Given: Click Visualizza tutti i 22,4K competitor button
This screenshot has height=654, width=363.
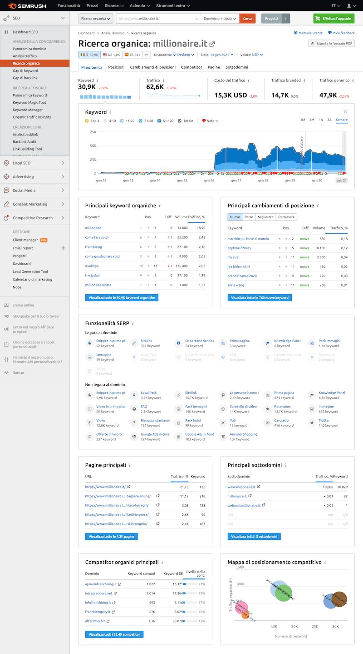Looking at the screenshot, I should pyautogui.click(x=114, y=634).
